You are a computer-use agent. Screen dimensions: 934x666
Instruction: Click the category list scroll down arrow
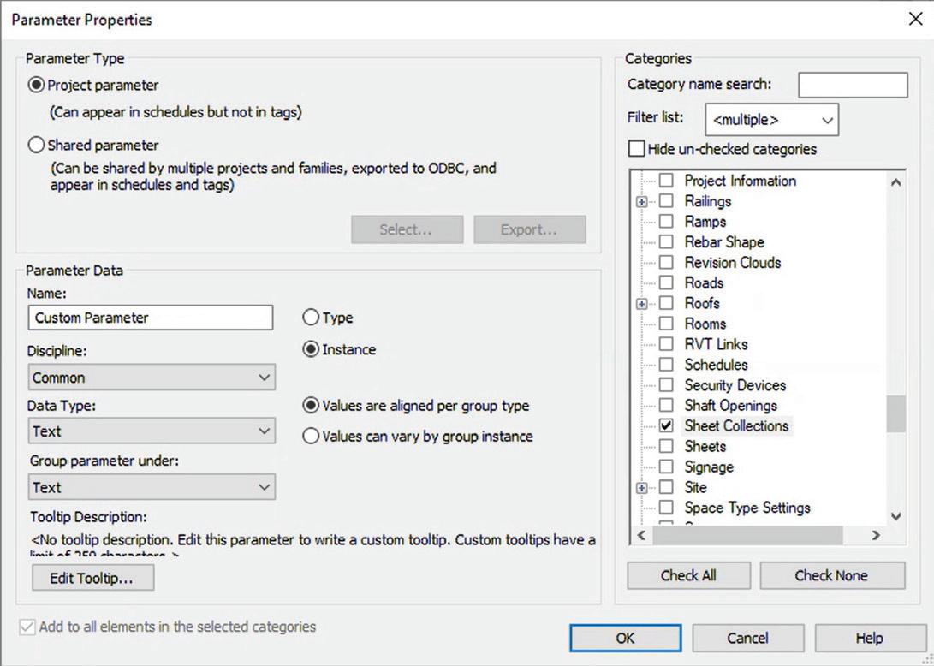click(x=895, y=516)
